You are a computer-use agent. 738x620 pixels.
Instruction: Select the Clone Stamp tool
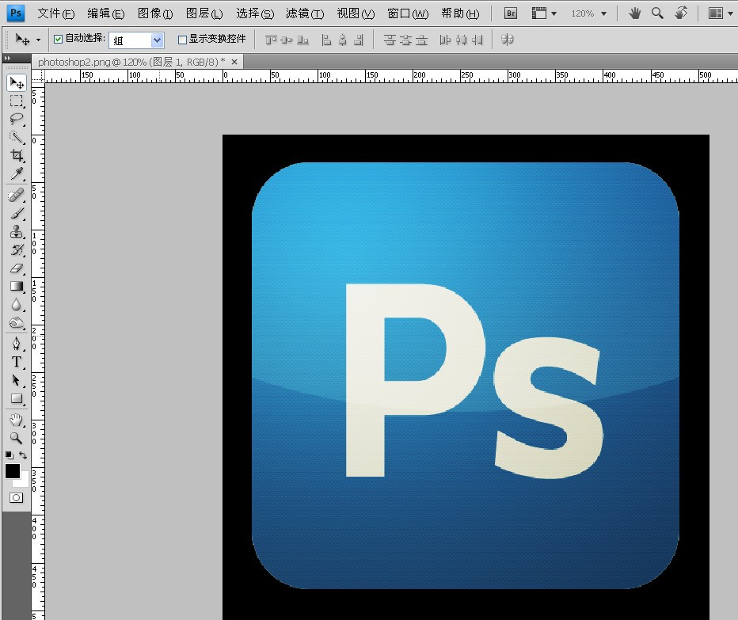click(16, 232)
